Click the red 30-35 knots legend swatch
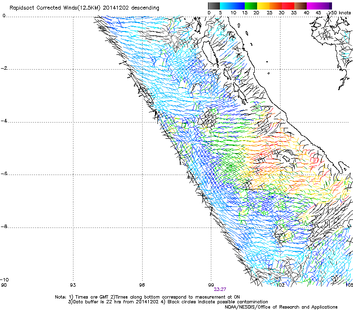Image resolution: width=353 pixels, height=310 pixels. coord(288,6)
